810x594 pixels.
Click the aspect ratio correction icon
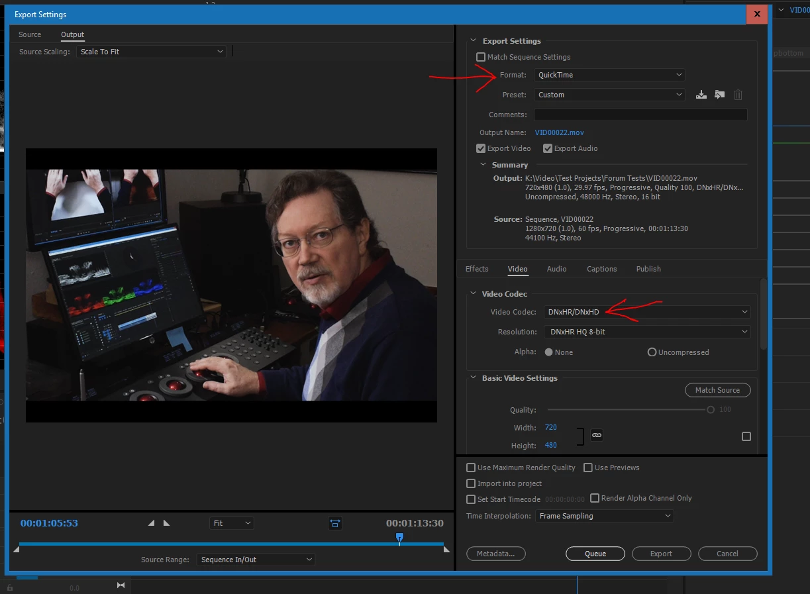pos(335,523)
